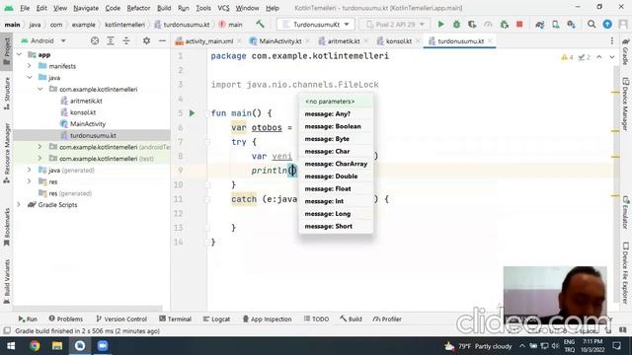Open the Build Variants side tab
This screenshot has width=632, height=355.
pos(7,281)
